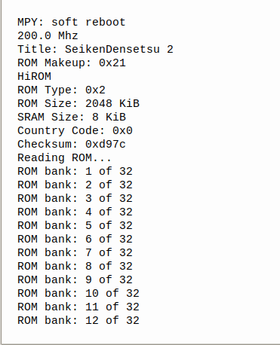Click the 'SRAM Size: 8 KiB' line
The height and width of the screenshot is (345, 280).
coord(72,117)
